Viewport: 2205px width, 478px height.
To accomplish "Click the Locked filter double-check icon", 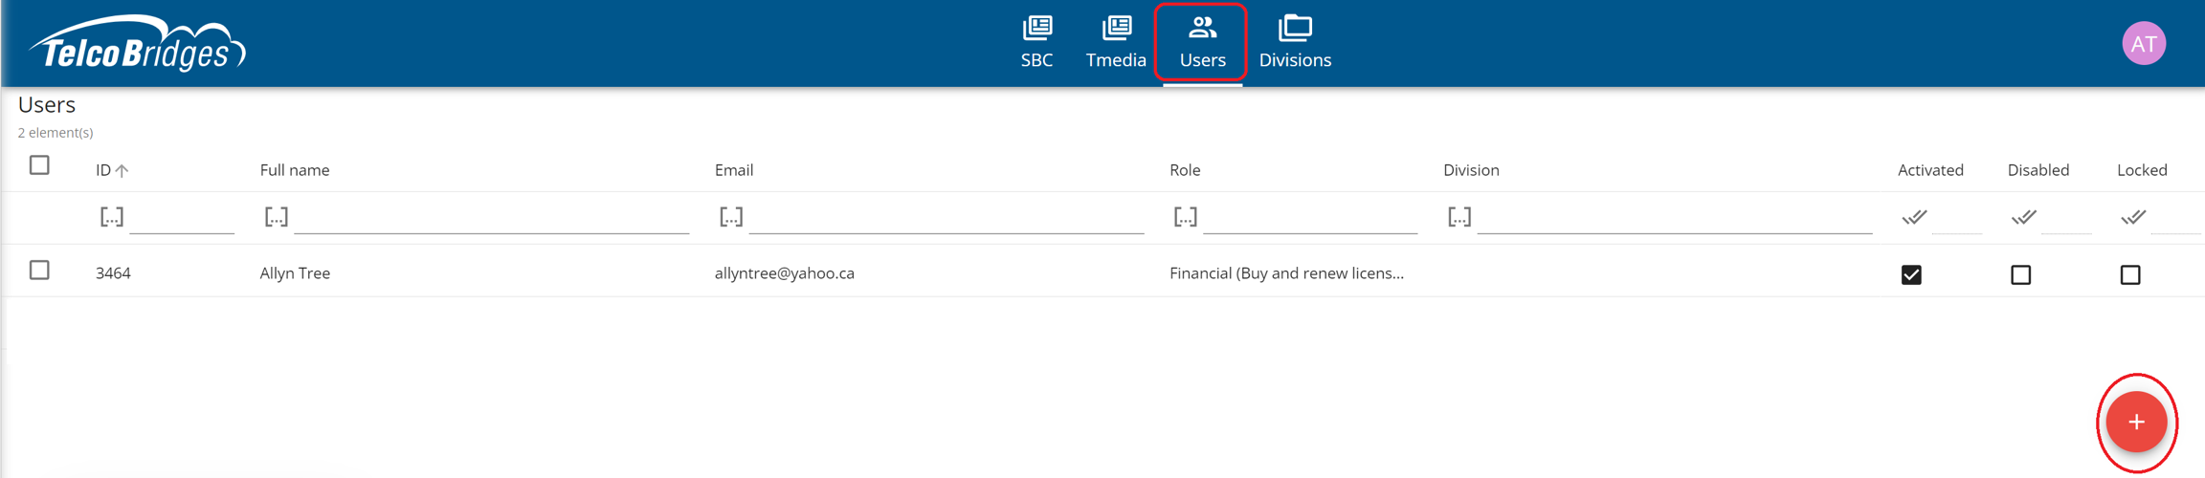I will (x=2132, y=218).
